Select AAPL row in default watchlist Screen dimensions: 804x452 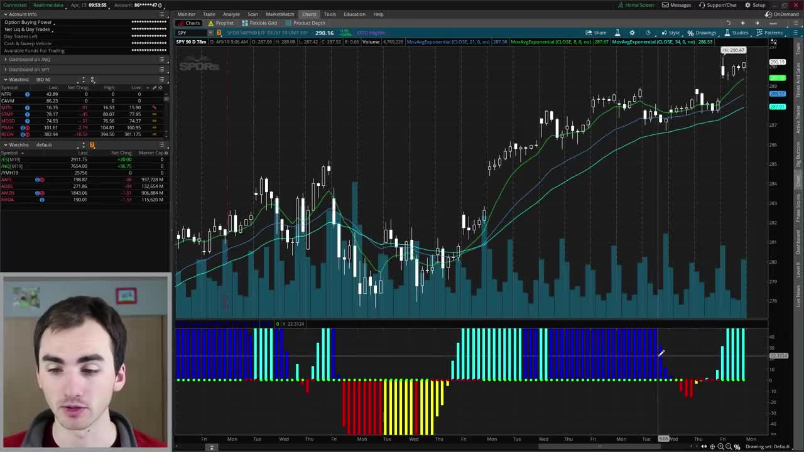coord(83,180)
